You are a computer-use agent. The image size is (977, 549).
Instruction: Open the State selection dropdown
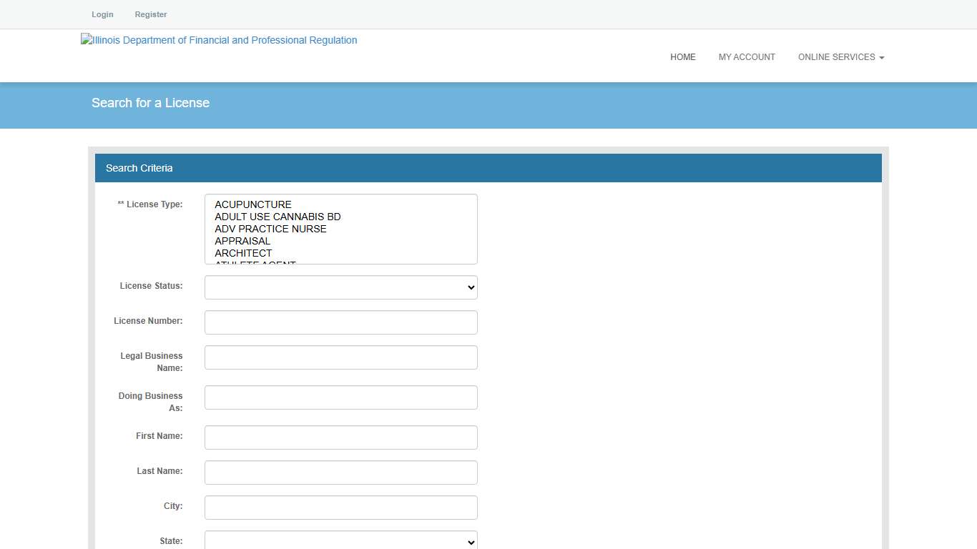340,541
